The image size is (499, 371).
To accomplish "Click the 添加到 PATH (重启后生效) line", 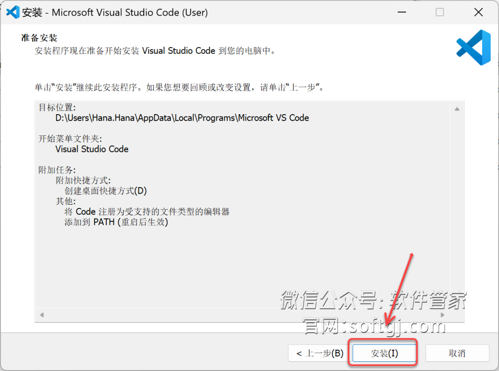I will coord(116,222).
